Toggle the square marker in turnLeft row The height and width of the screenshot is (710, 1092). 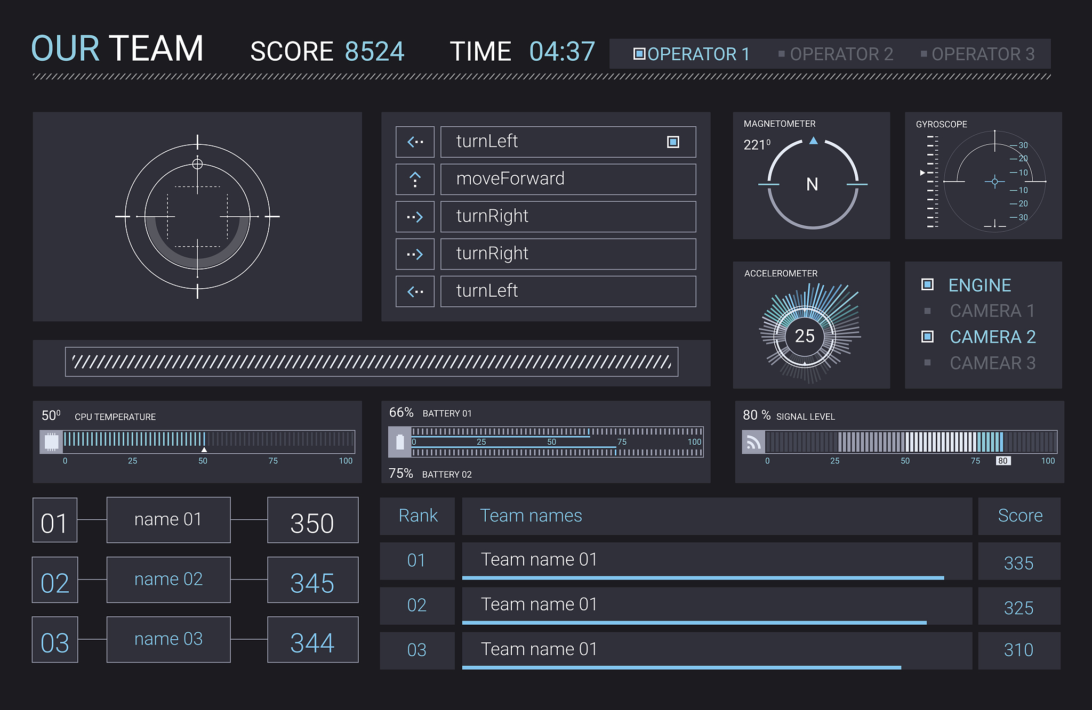673,142
